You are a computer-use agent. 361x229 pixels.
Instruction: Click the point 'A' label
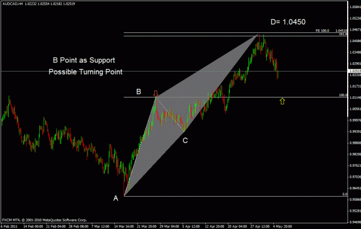coord(116,198)
